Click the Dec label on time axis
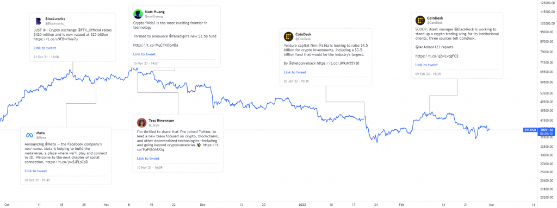The height and width of the screenshot is (208, 557). coord(203,205)
